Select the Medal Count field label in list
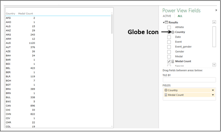The height and width of the screenshot is (132, 221). (x=183, y=61)
